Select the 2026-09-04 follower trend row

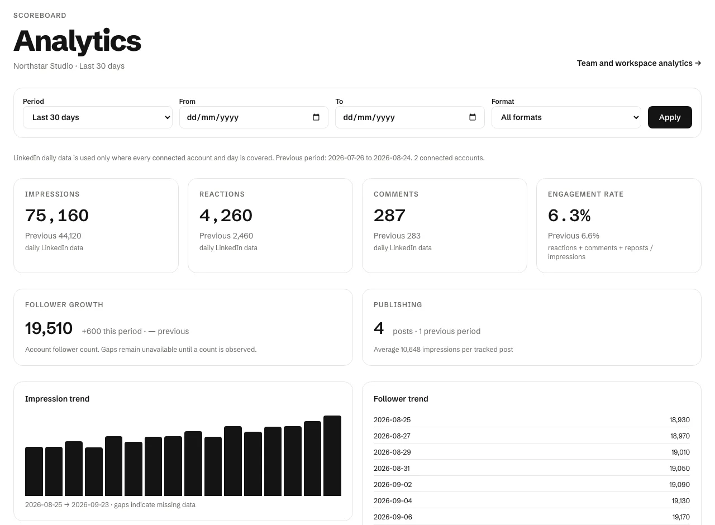pos(532,501)
